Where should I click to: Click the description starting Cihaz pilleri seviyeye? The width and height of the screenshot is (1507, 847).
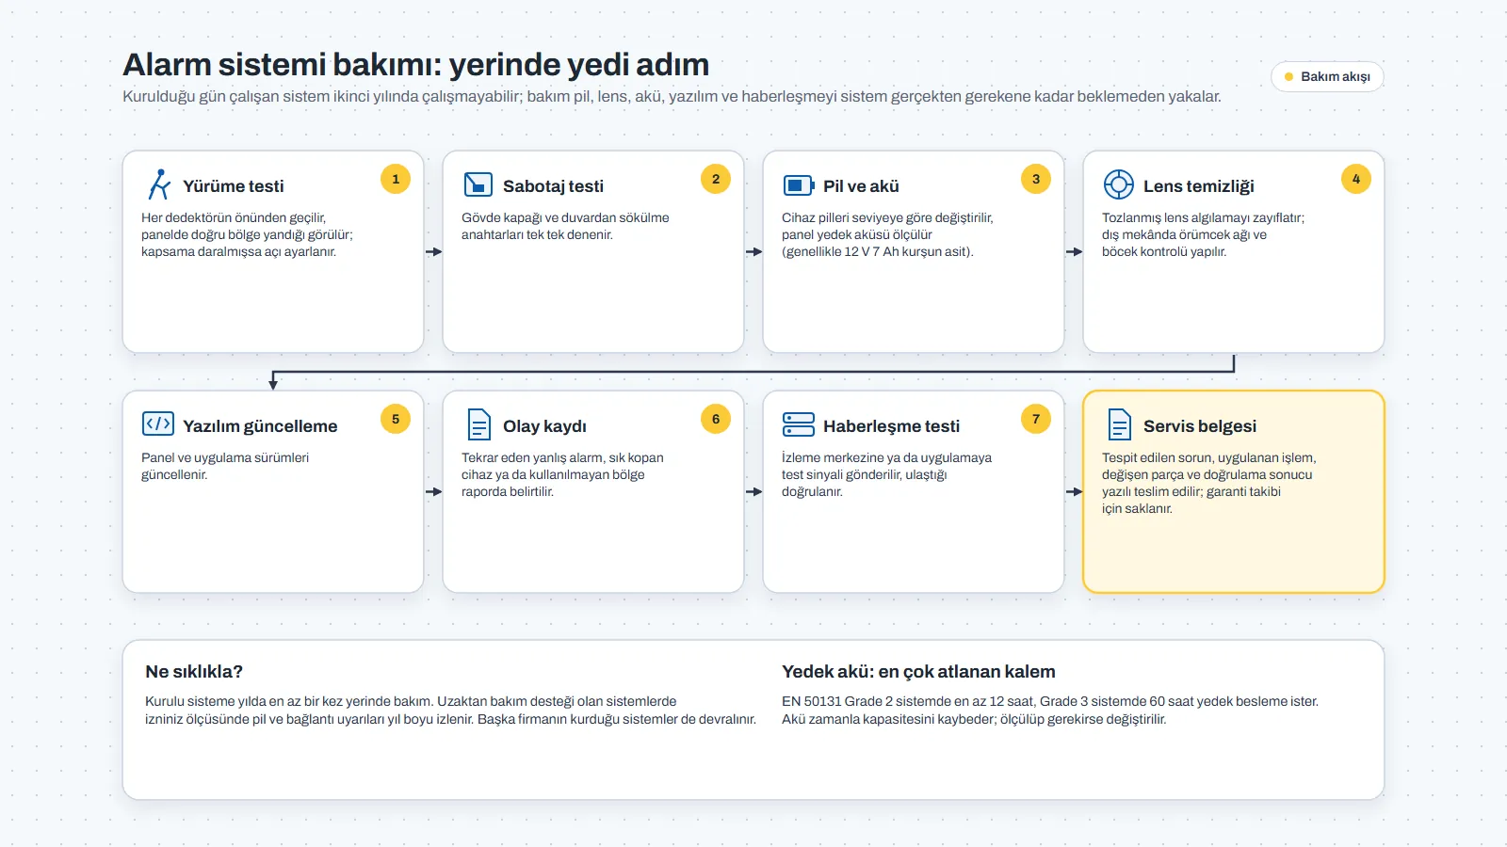pos(887,234)
